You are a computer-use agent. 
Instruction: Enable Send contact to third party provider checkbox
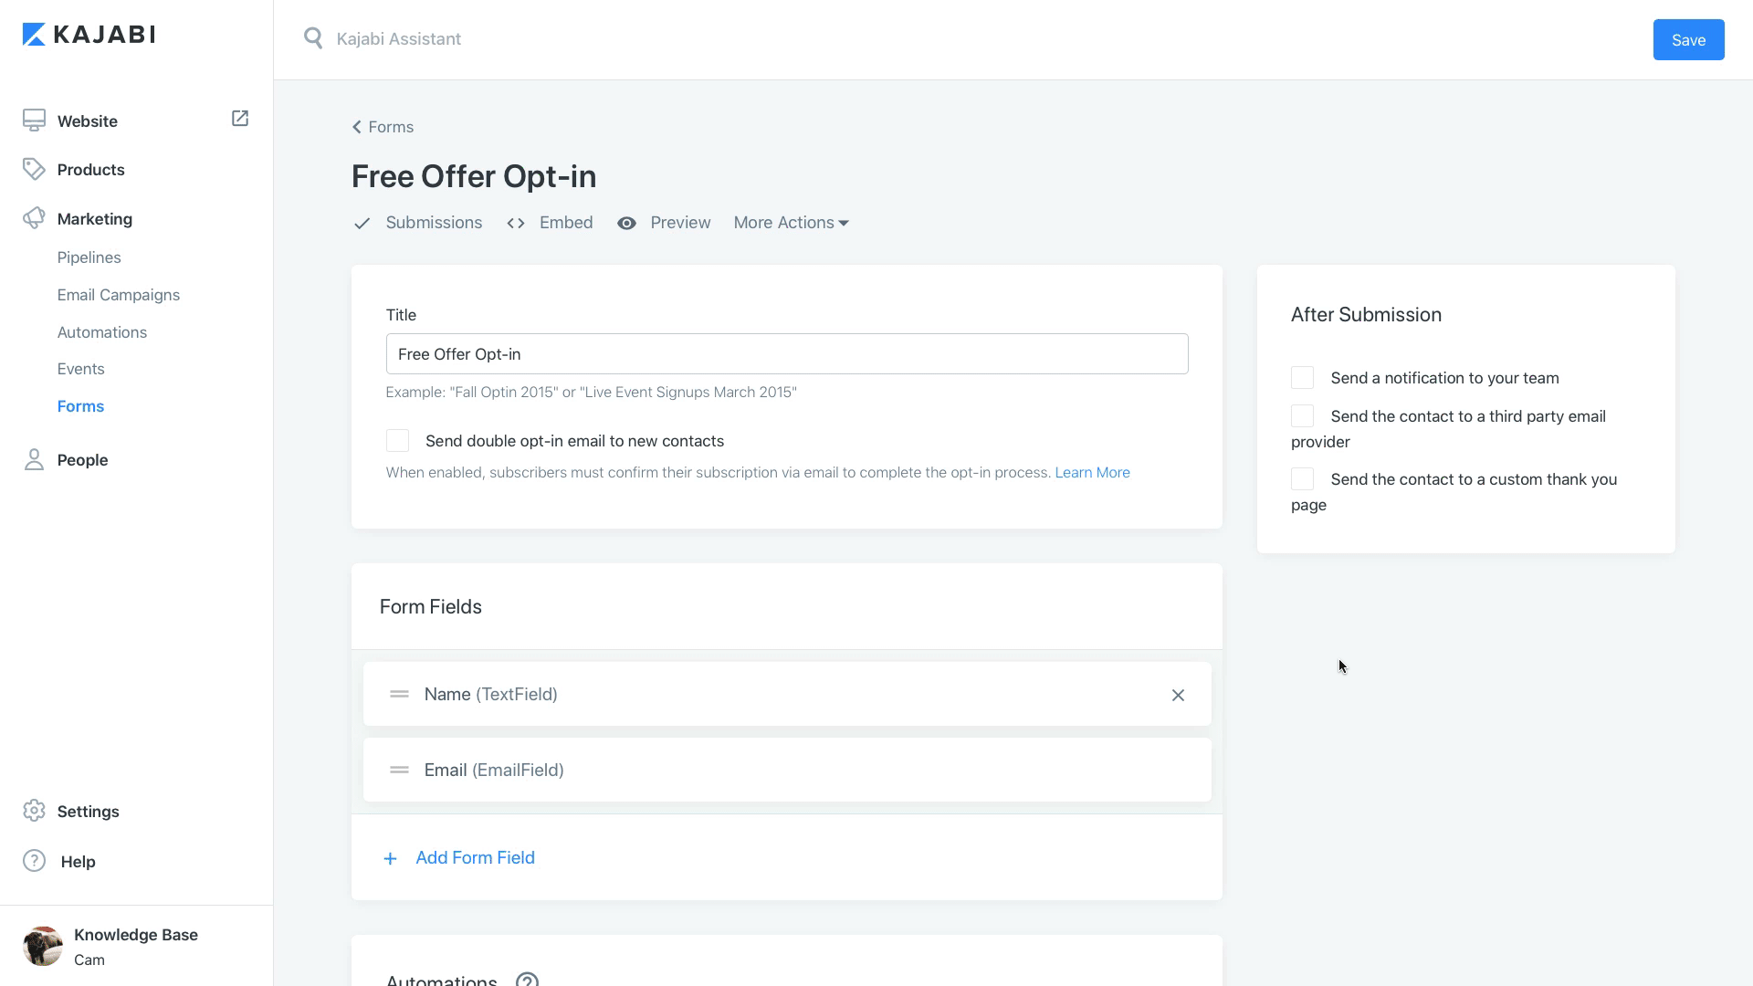(x=1301, y=415)
